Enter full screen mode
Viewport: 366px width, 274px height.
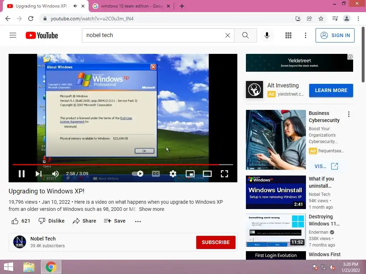[x=224, y=174]
